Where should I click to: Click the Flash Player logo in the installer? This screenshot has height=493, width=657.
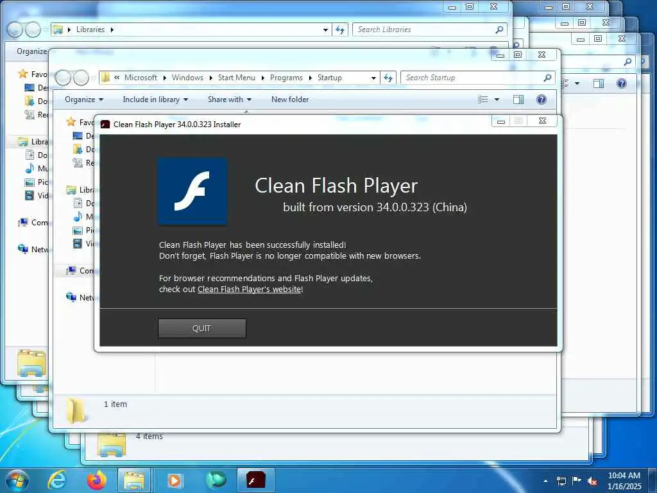click(192, 191)
